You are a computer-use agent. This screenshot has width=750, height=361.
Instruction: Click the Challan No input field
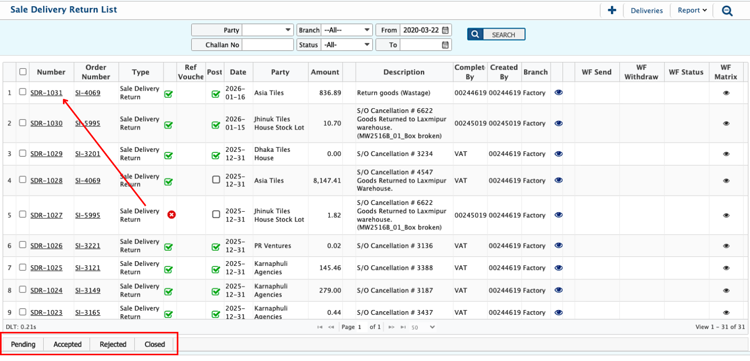[x=268, y=45]
